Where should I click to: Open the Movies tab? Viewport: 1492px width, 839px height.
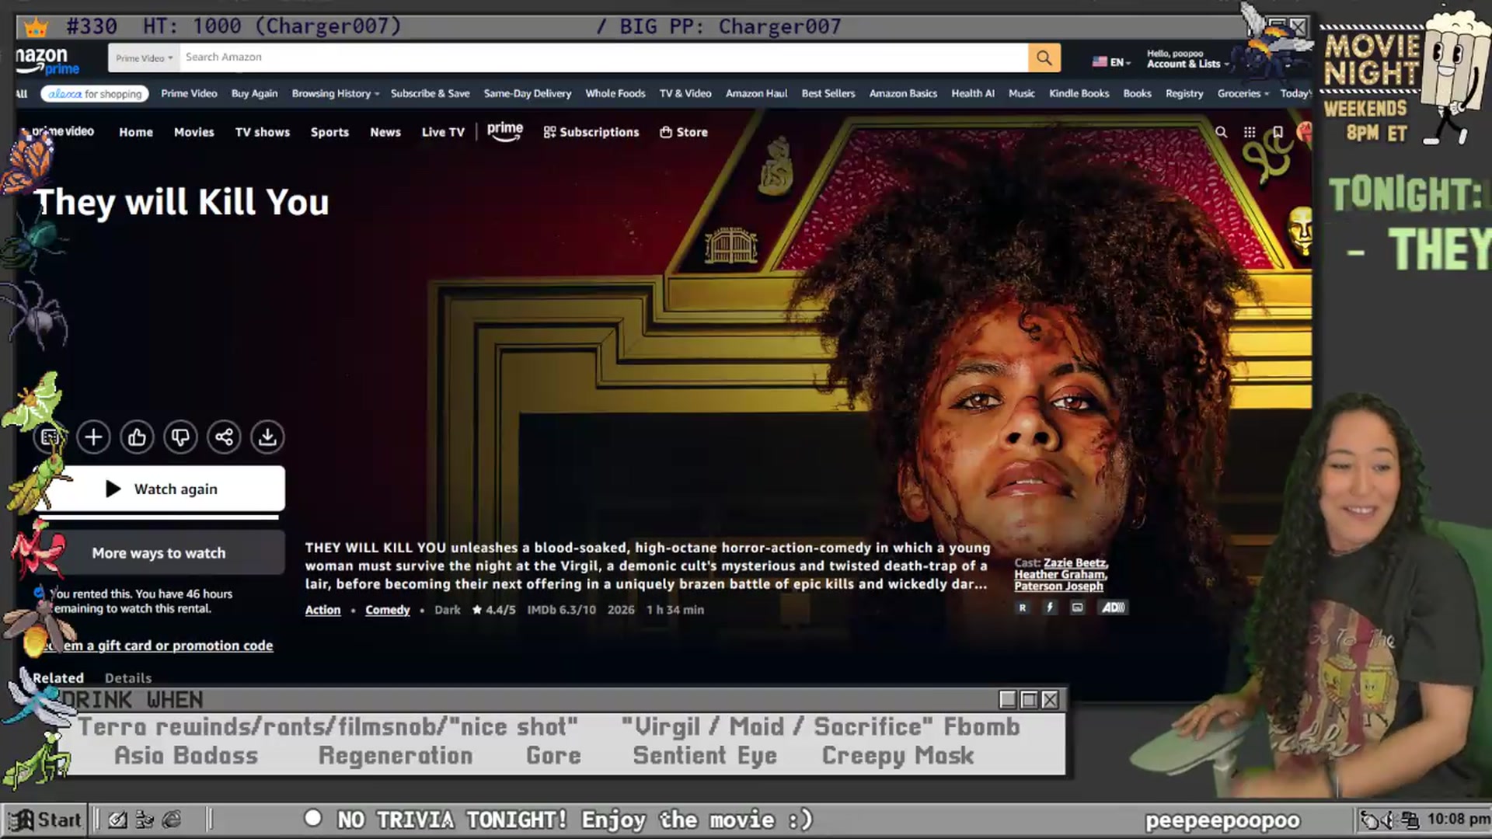click(193, 132)
